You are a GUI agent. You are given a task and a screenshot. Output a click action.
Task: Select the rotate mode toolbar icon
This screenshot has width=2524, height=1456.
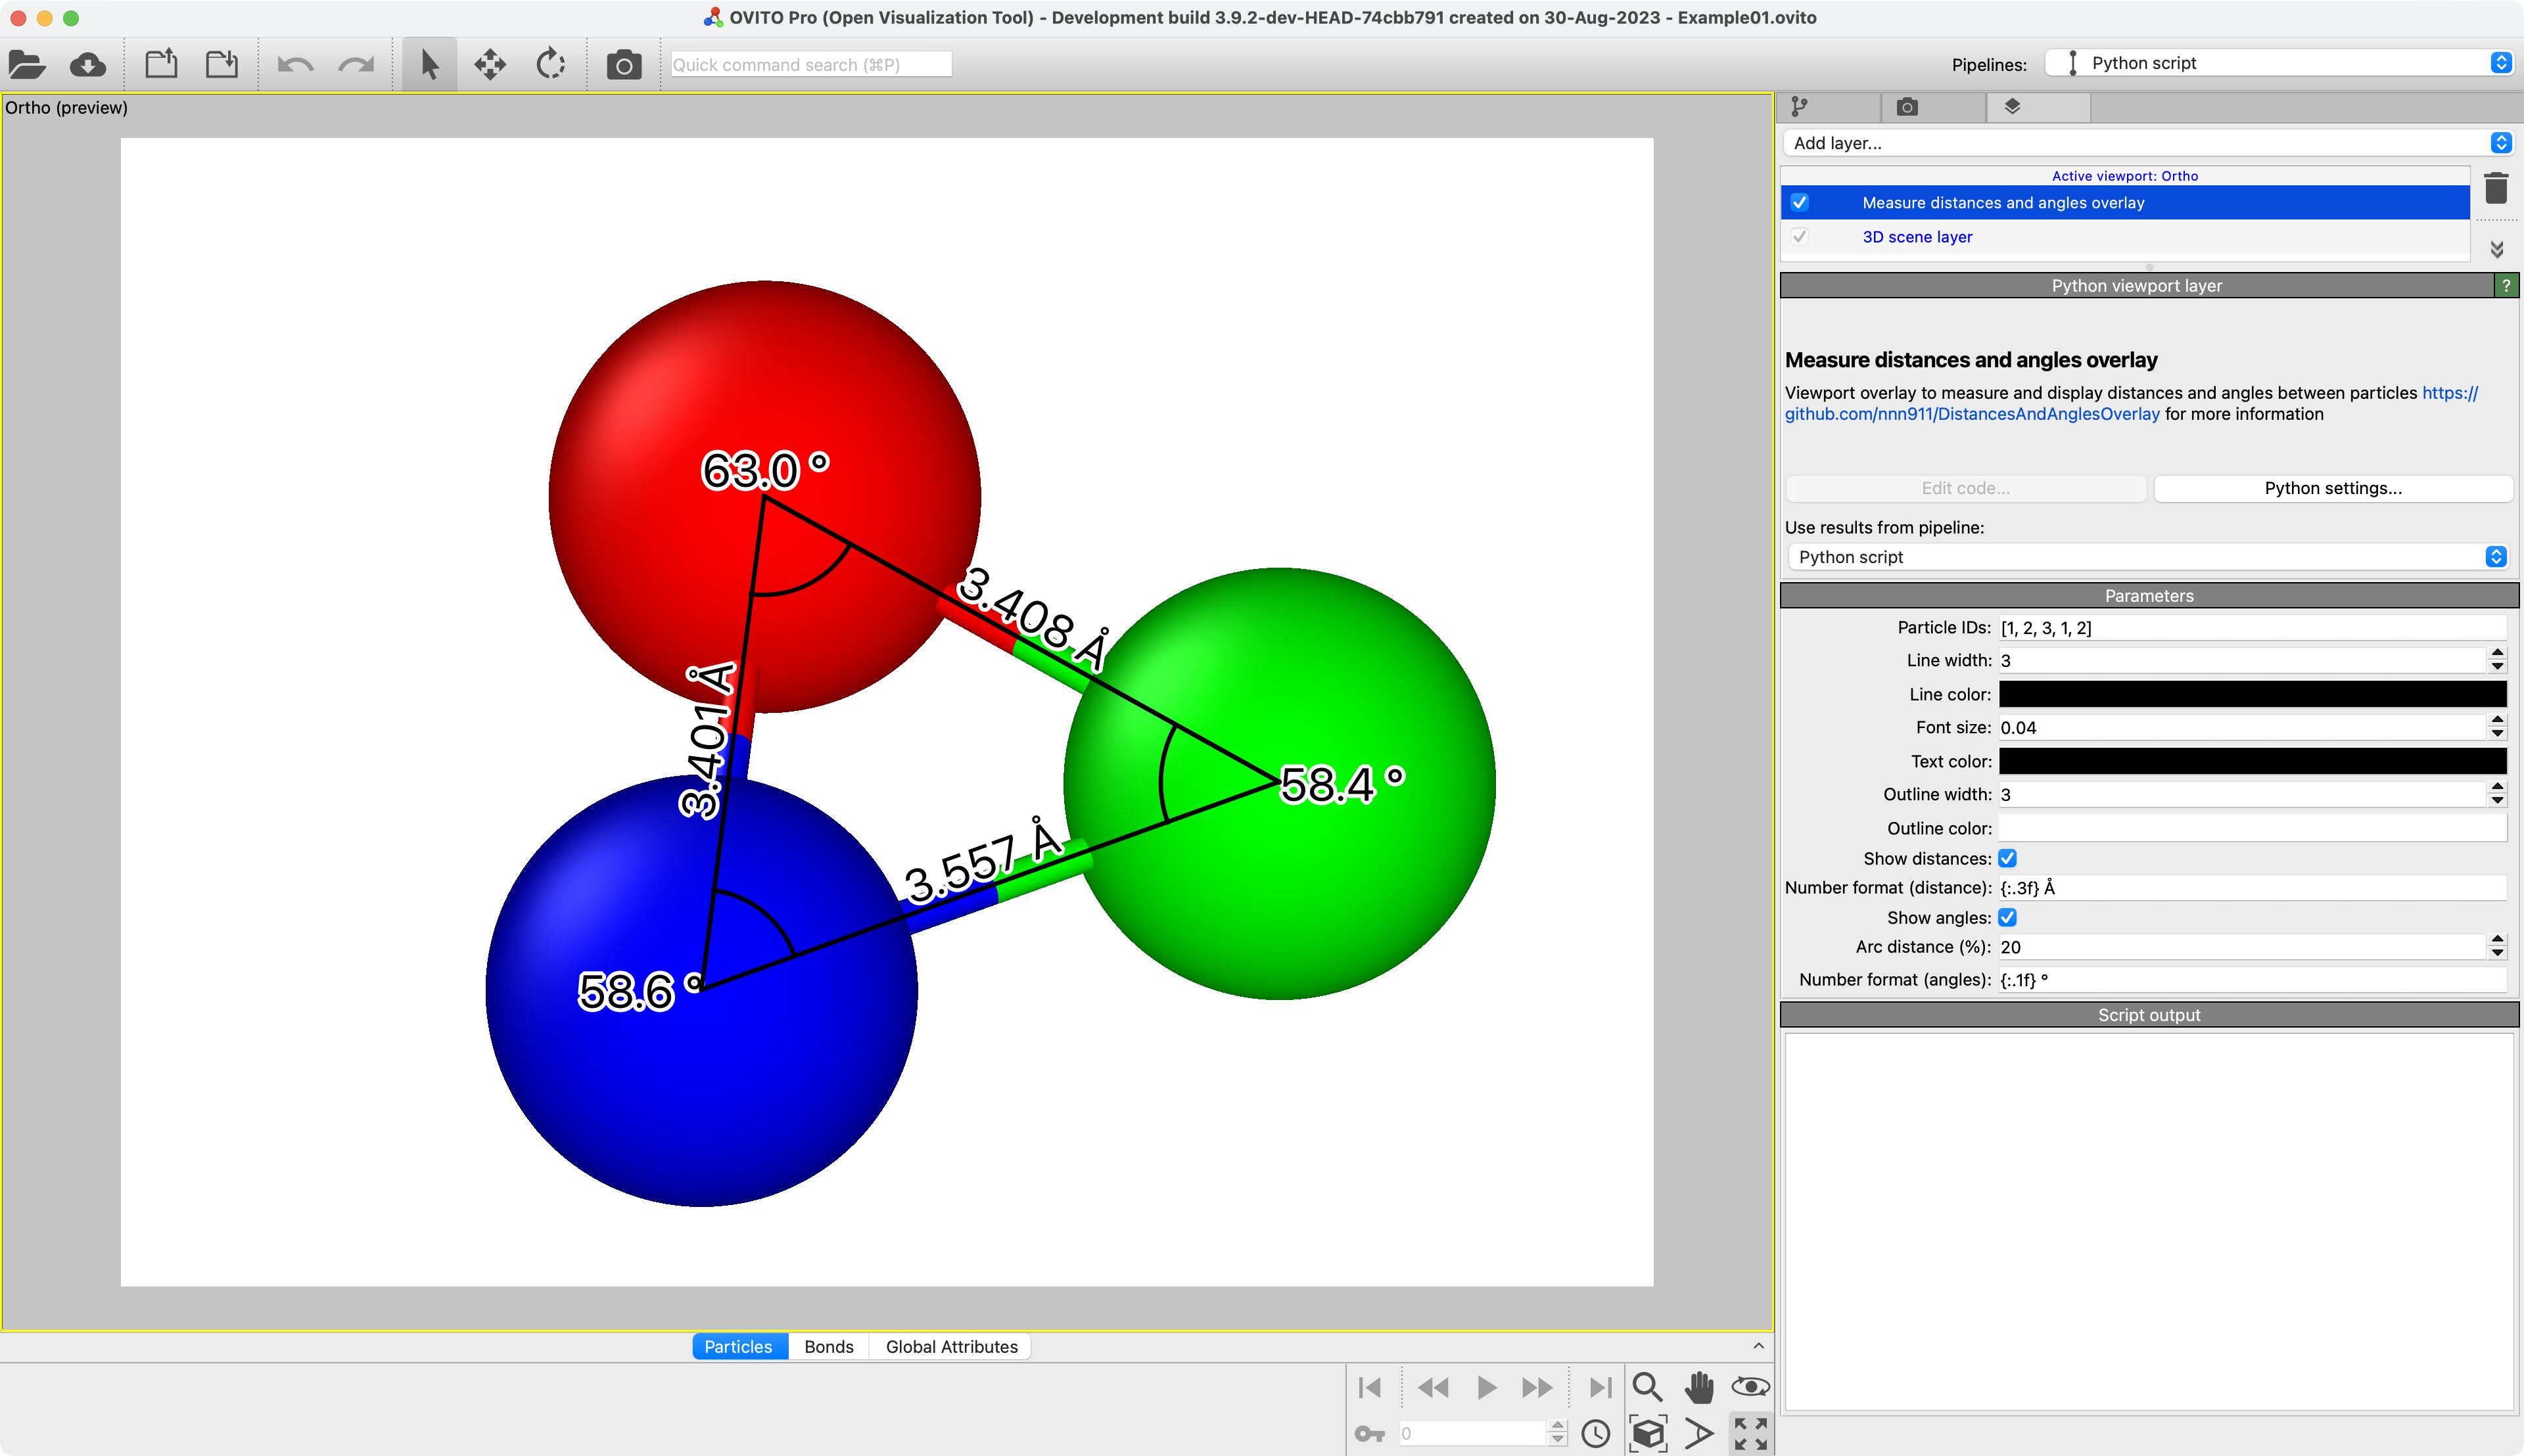(x=550, y=65)
